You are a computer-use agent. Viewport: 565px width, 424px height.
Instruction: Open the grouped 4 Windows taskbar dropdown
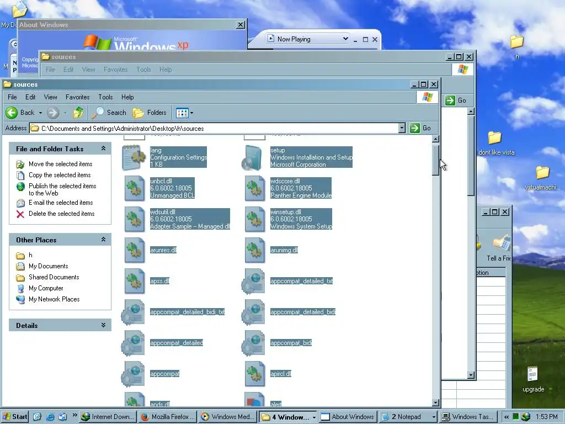[x=314, y=417]
